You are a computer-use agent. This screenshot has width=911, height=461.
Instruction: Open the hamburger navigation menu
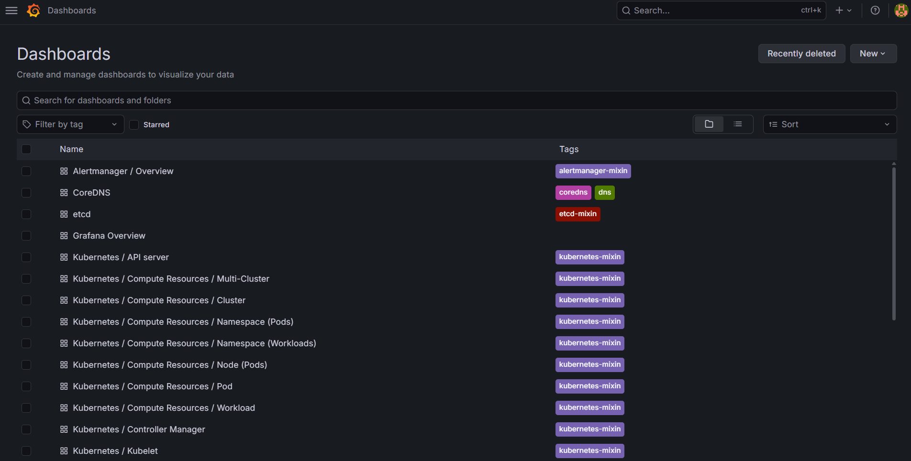click(x=11, y=11)
